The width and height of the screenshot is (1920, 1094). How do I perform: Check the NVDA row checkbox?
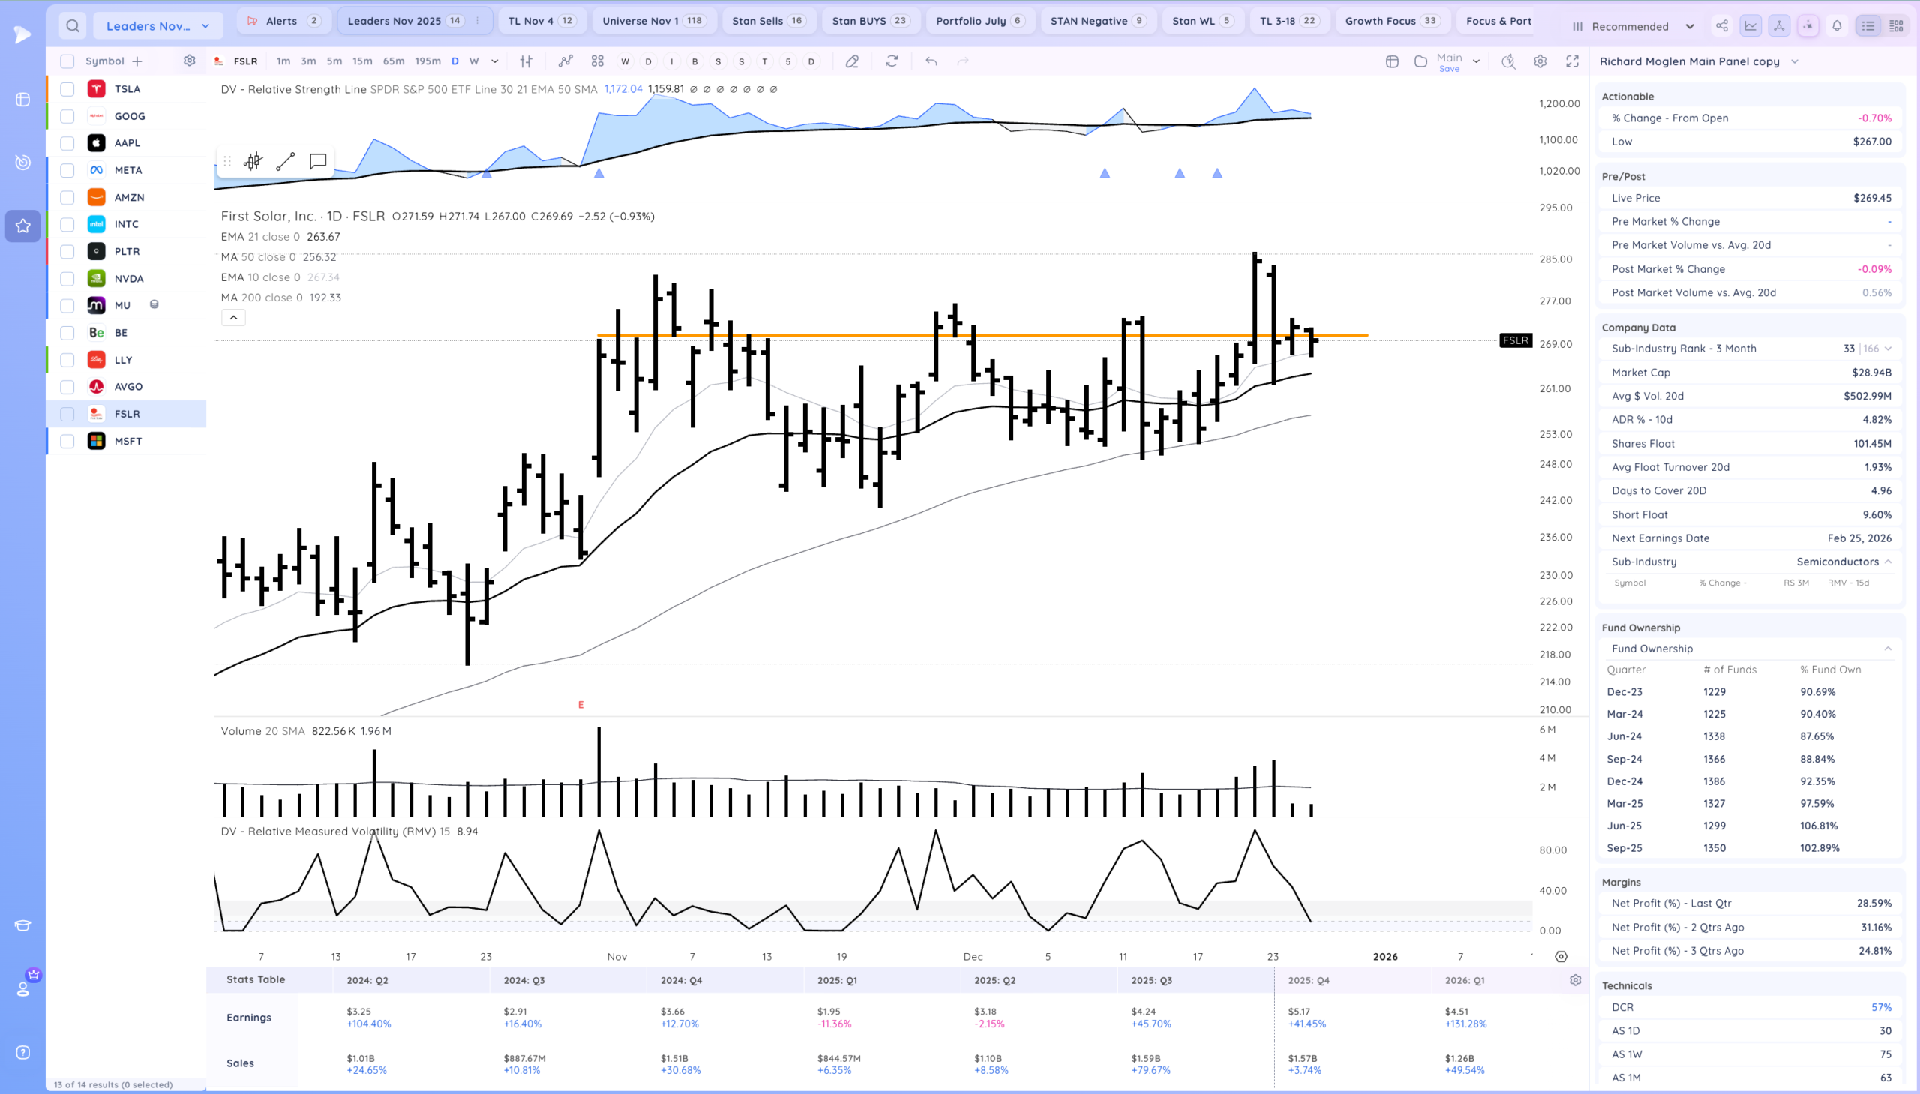(x=67, y=279)
